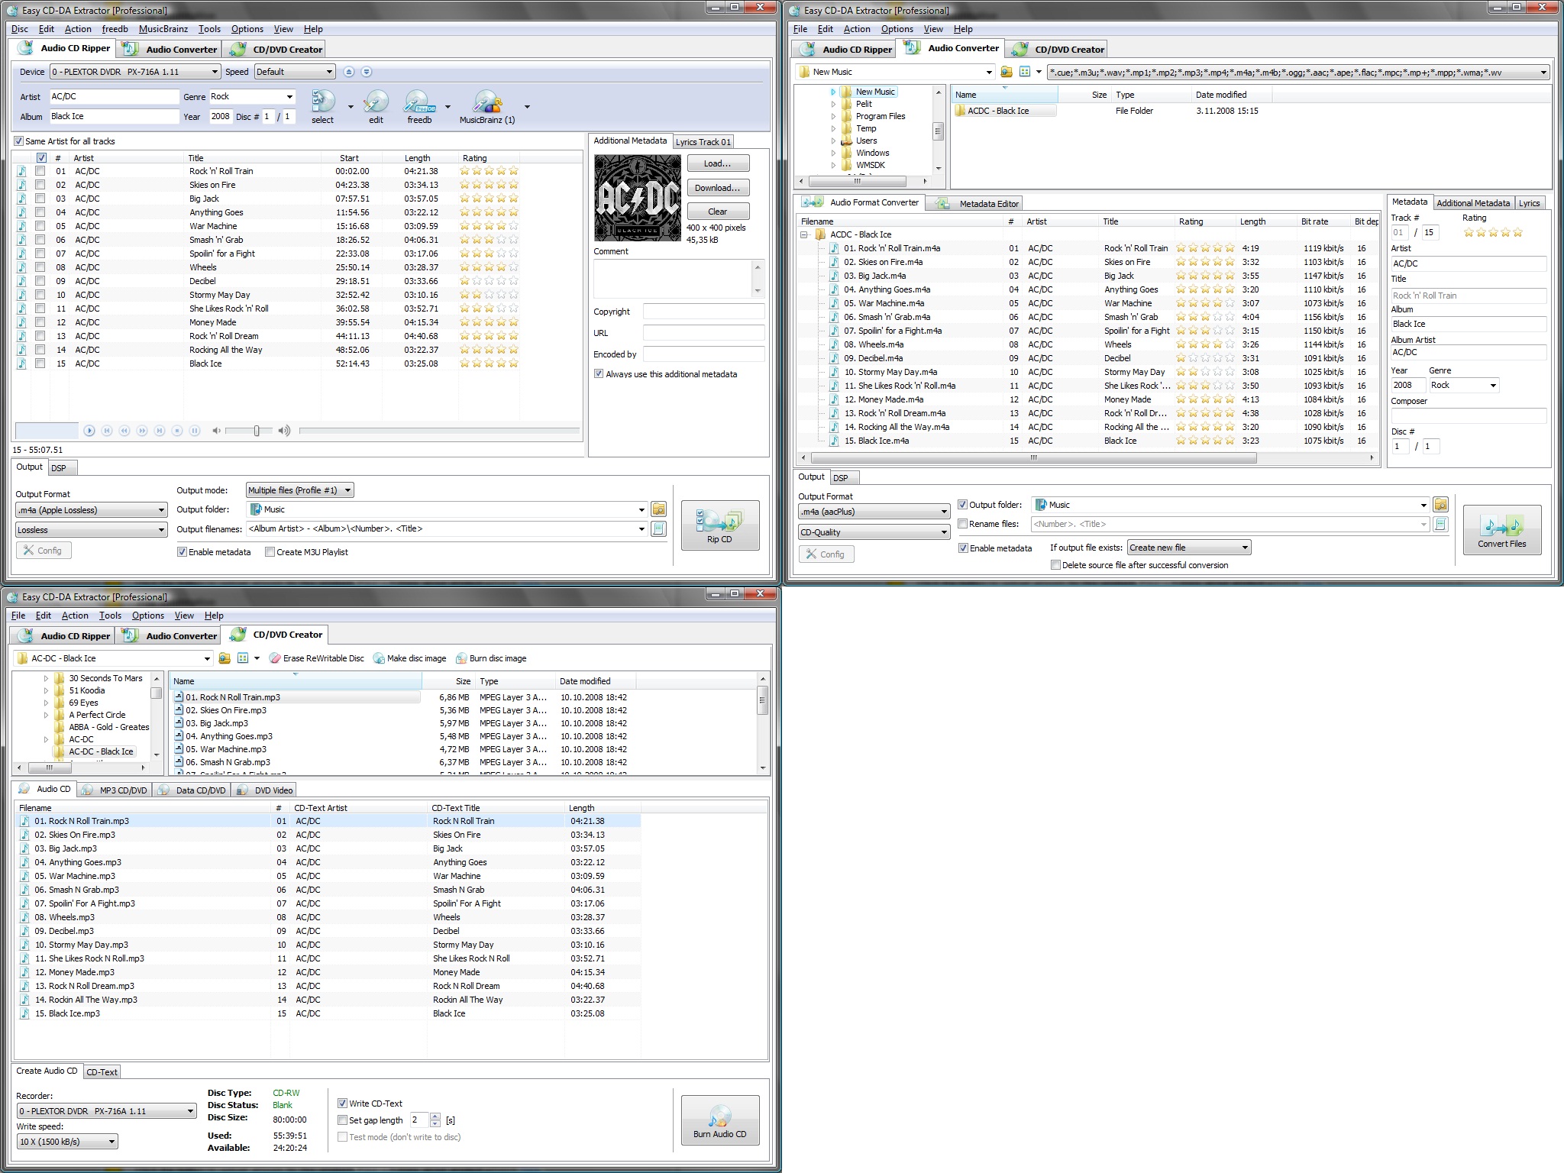This screenshot has height=1173, width=1564.
Task: Click Burn disc image in the creator toolbar
Action: (491, 658)
